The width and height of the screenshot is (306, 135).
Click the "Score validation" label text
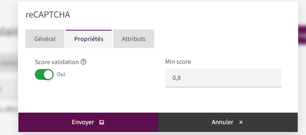[x=57, y=62]
